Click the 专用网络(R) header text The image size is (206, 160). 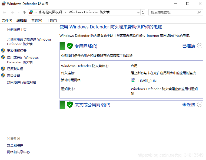point(86,46)
